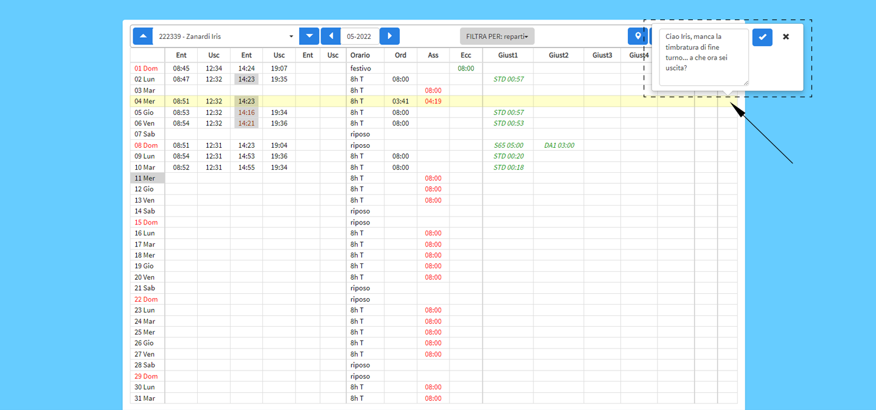Click the empty exit cell for 04 Mer
This screenshot has width=876, height=410.
tap(279, 102)
